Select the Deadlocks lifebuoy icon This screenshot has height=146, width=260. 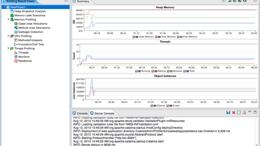pos(16,61)
